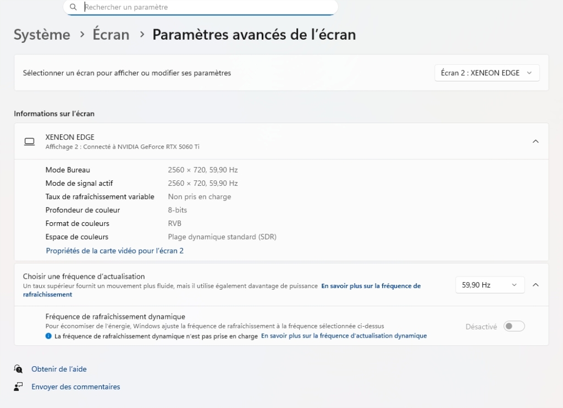Toggle Fréquence de rafraîchissement dynamique switch

coord(514,327)
